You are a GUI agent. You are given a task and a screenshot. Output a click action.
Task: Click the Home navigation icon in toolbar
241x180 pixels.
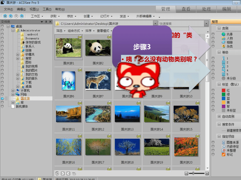tap(5, 16)
